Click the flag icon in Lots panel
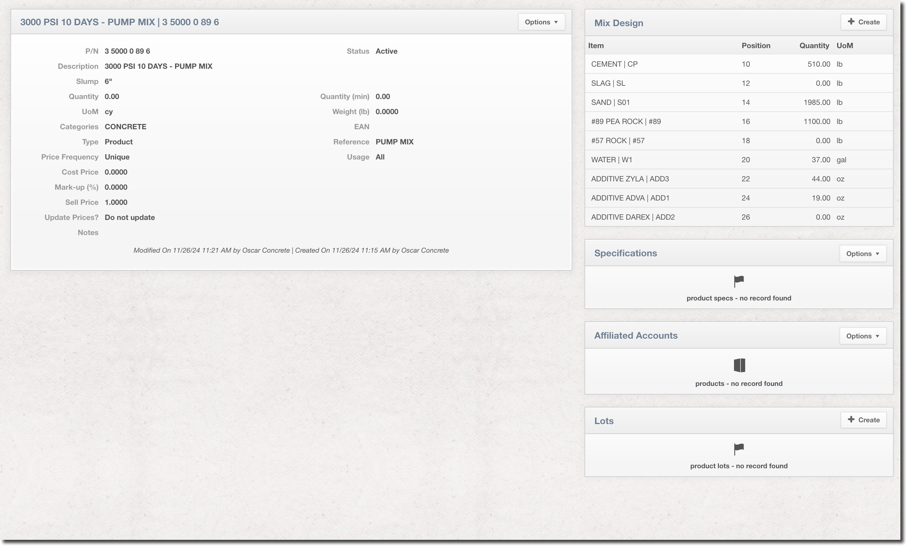 coord(739,449)
